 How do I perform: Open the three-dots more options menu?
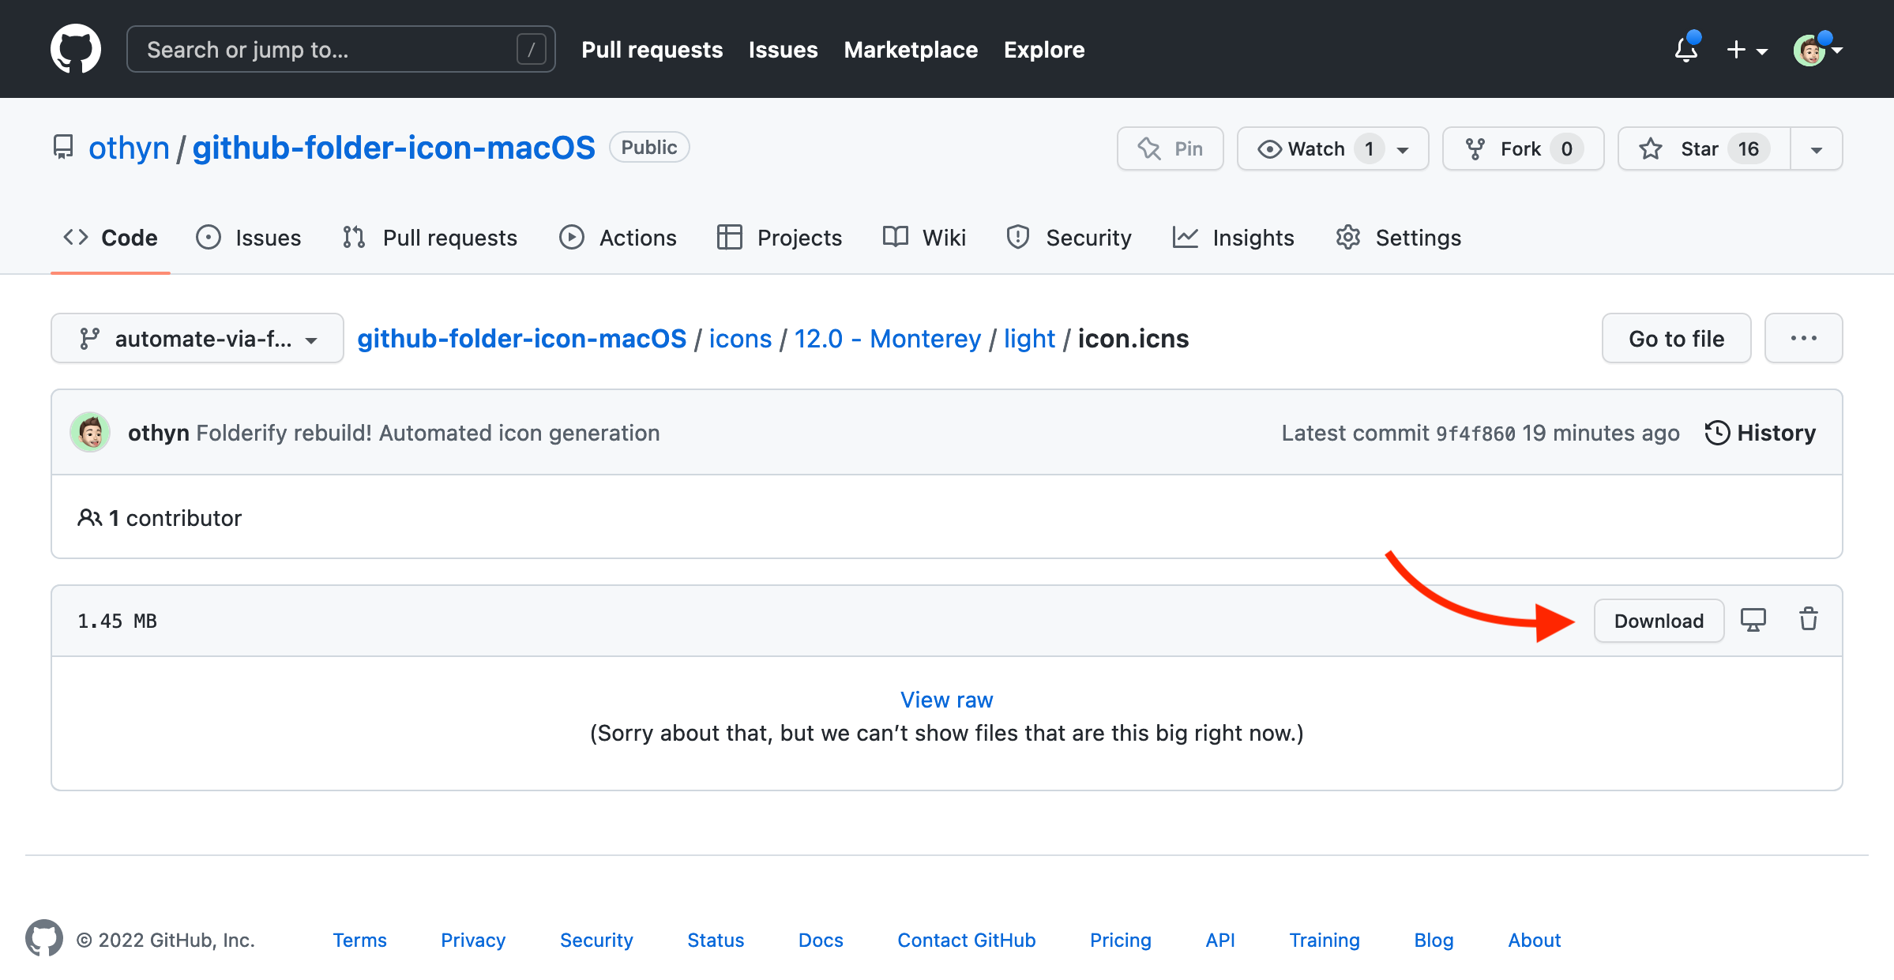tap(1803, 338)
